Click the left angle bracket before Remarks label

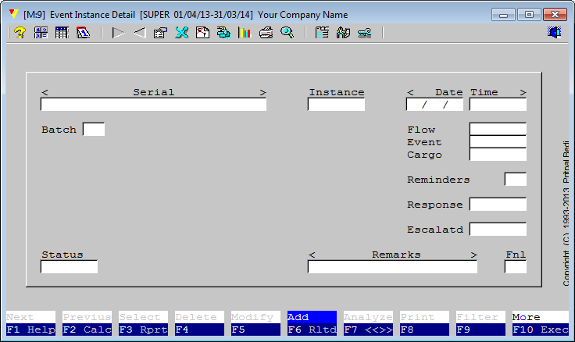click(312, 255)
